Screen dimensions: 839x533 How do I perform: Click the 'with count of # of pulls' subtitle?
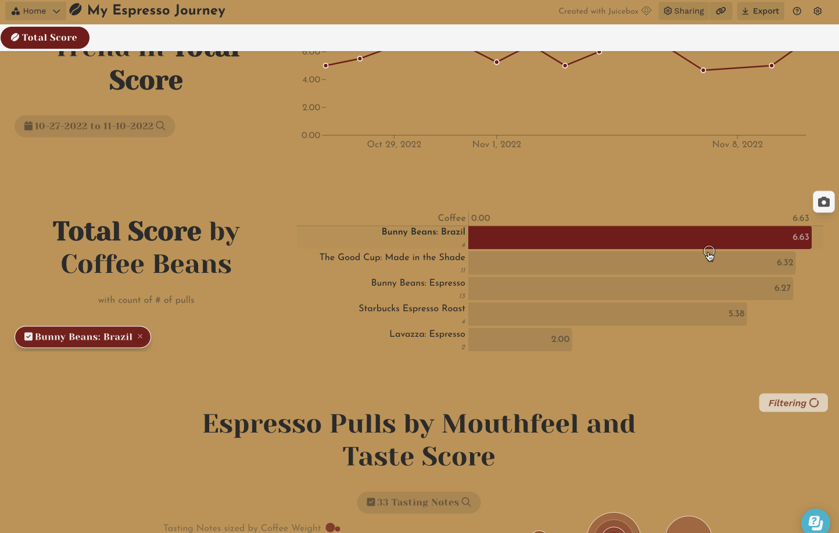point(146,300)
